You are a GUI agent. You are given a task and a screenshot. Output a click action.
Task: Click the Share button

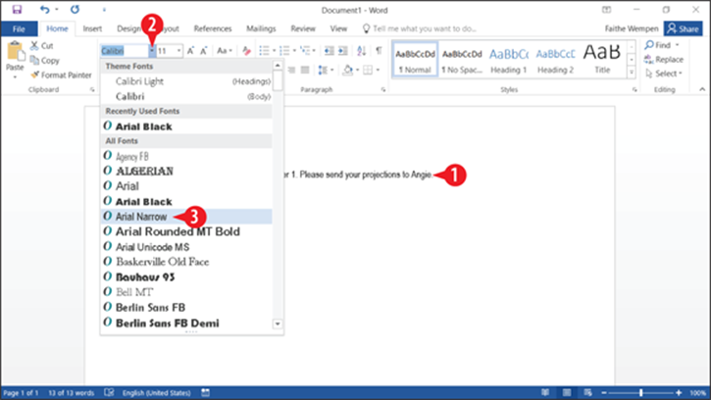pyautogui.click(x=683, y=28)
